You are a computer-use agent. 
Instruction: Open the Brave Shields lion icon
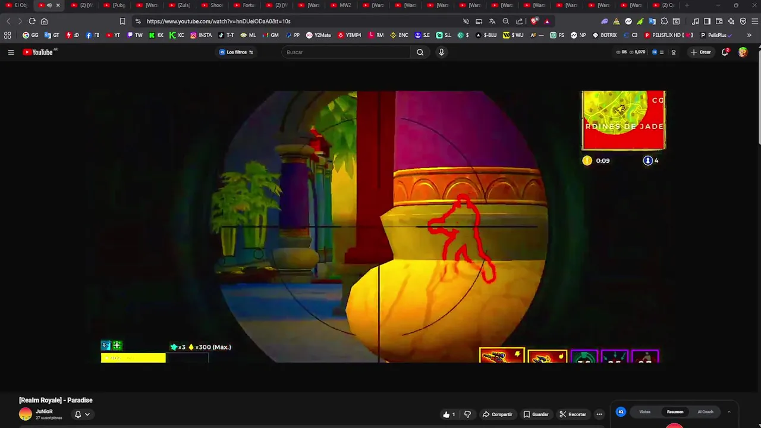pos(534,21)
